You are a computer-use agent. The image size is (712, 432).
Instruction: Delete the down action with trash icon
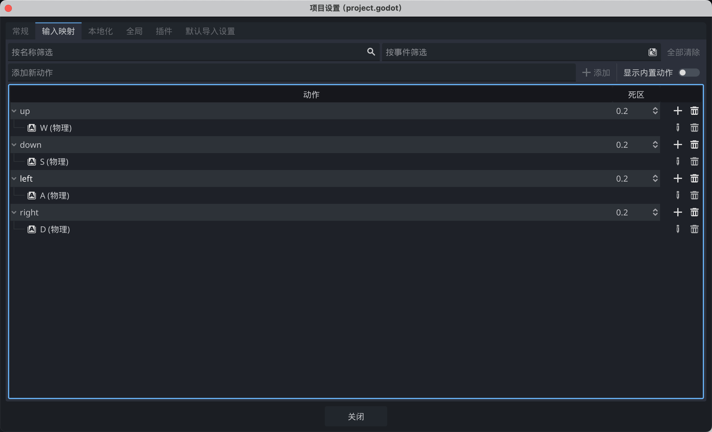(x=694, y=145)
